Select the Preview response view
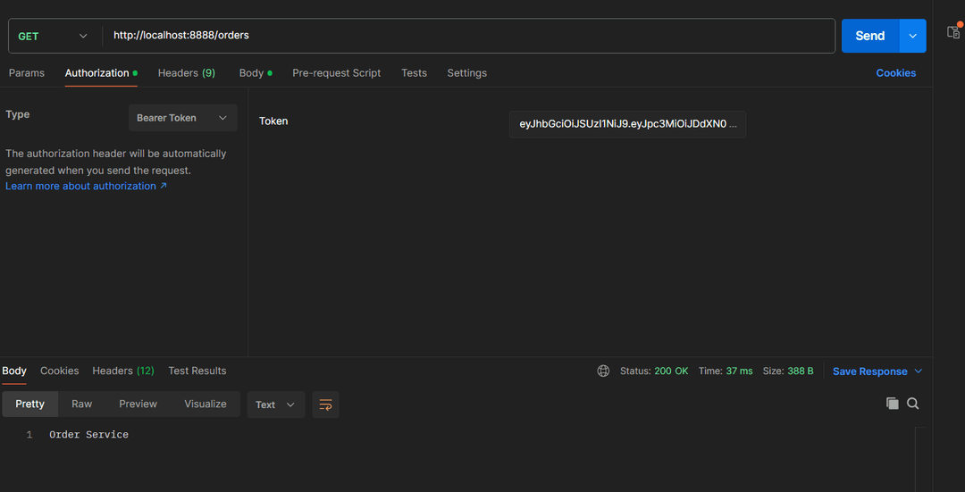This screenshot has width=965, height=492. [x=138, y=404]
